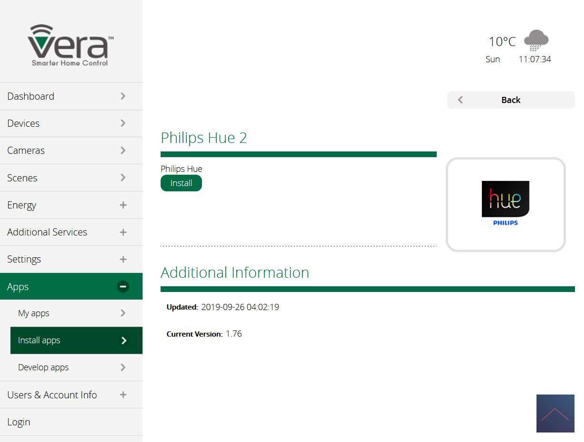The image size is (584, 442).
Task: Expand the Energy section plus icon
Action: point(123,205)
